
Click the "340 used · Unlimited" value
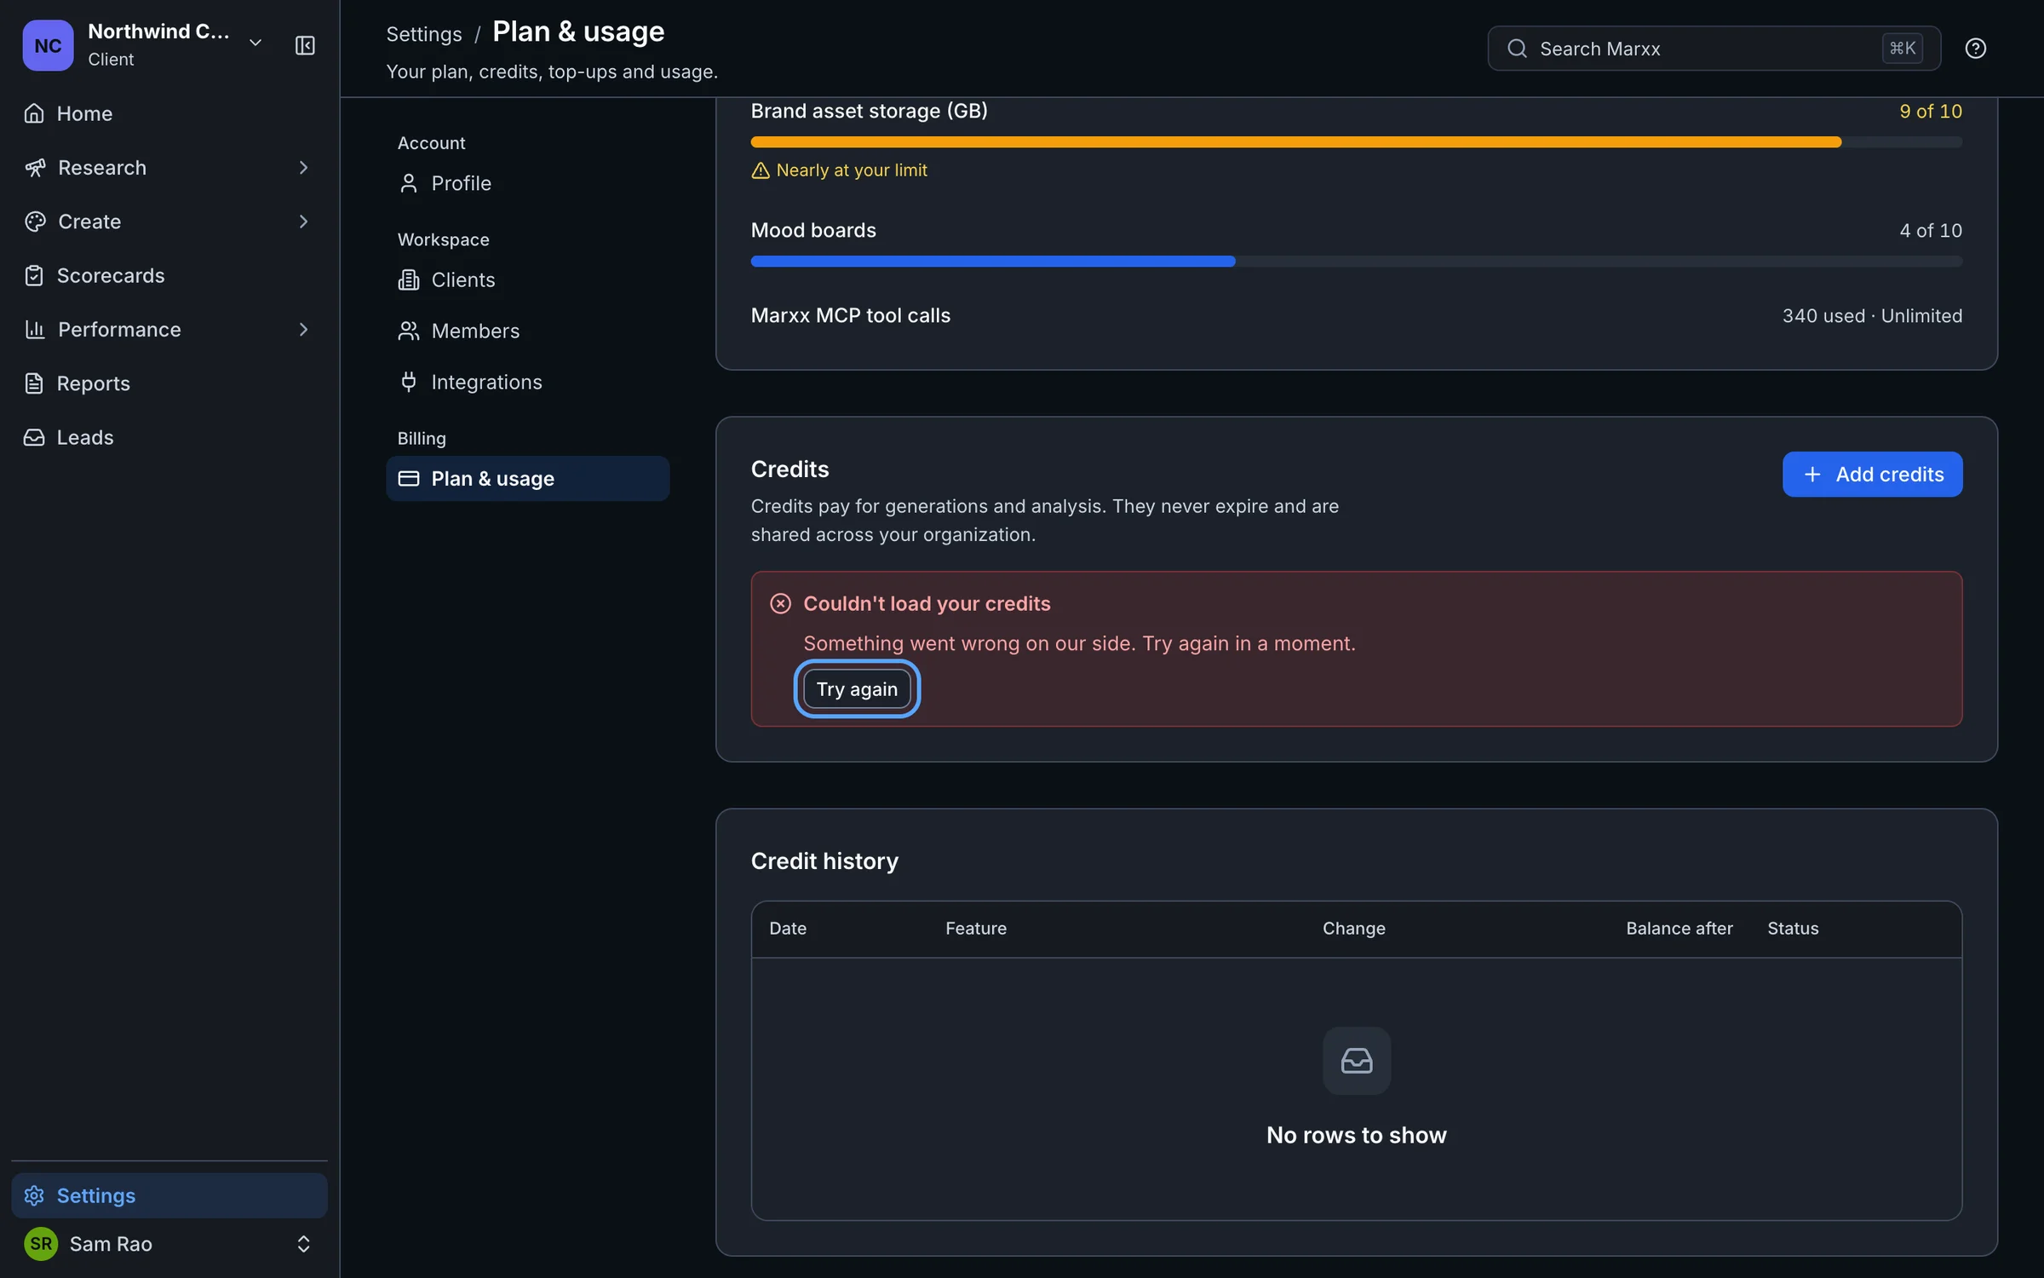click(x=1872, y=316)
